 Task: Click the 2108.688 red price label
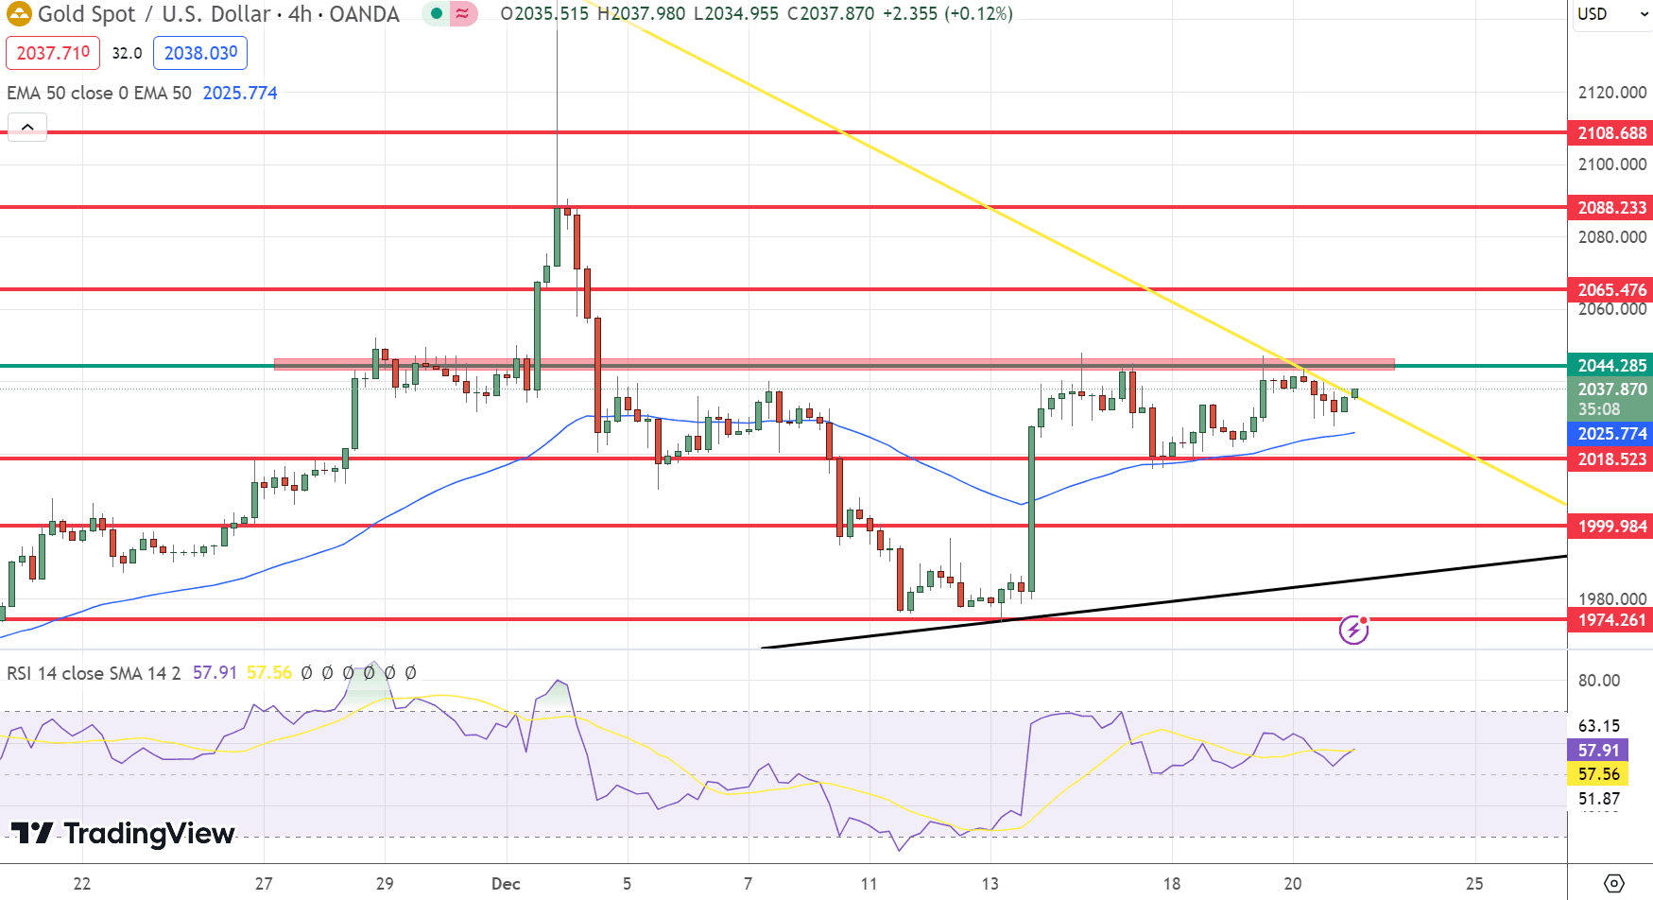(1610, 133)
